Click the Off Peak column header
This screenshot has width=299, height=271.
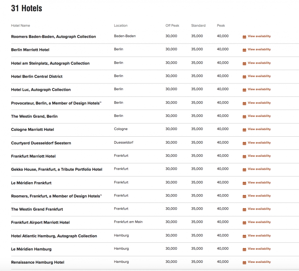(x=172, y=26)
